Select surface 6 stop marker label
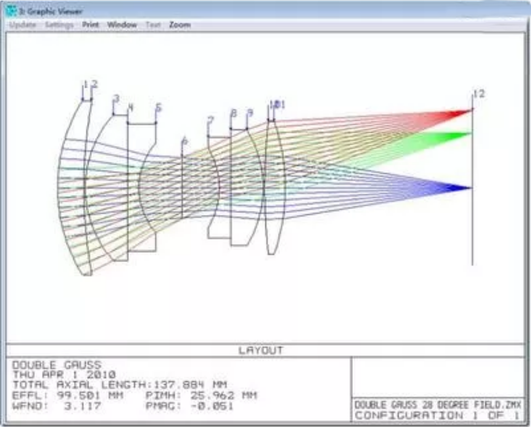Screen dimensions: 531x427 185,141
